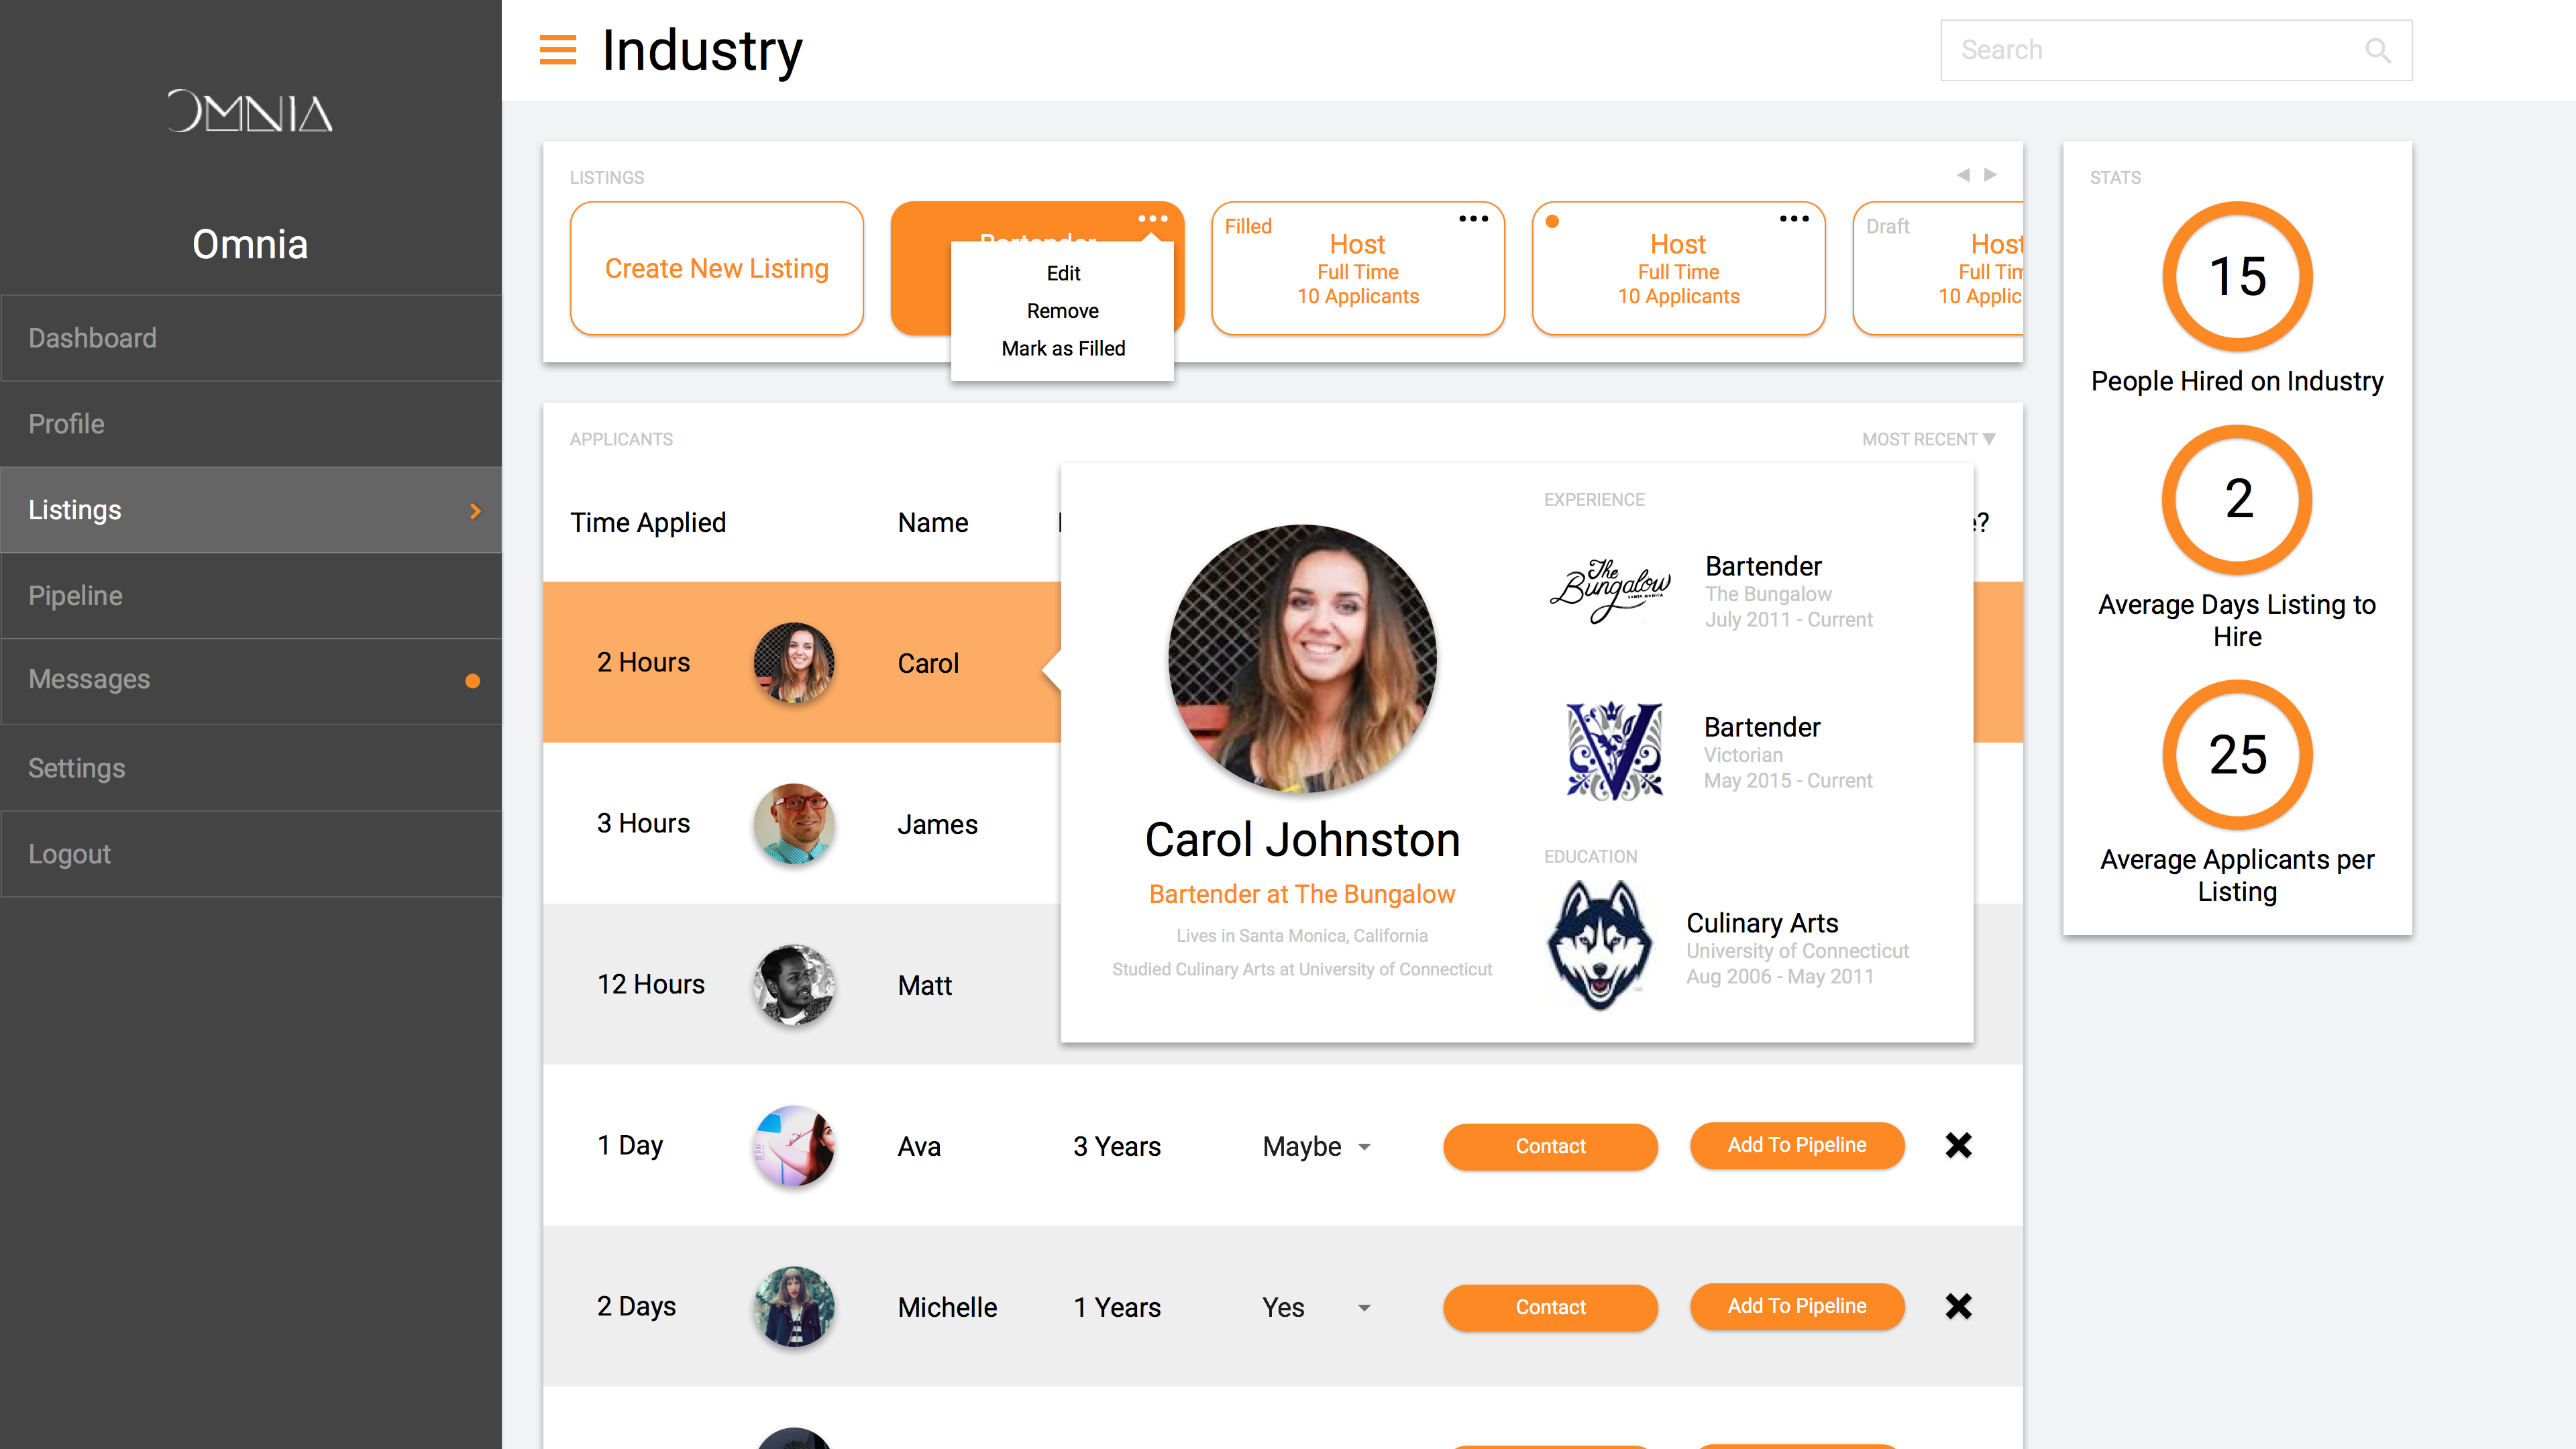Viewport: 2576px width, 1449px height.
Task: Click Add To Pipeline for Michelle
Action: click(1796, 1306)
